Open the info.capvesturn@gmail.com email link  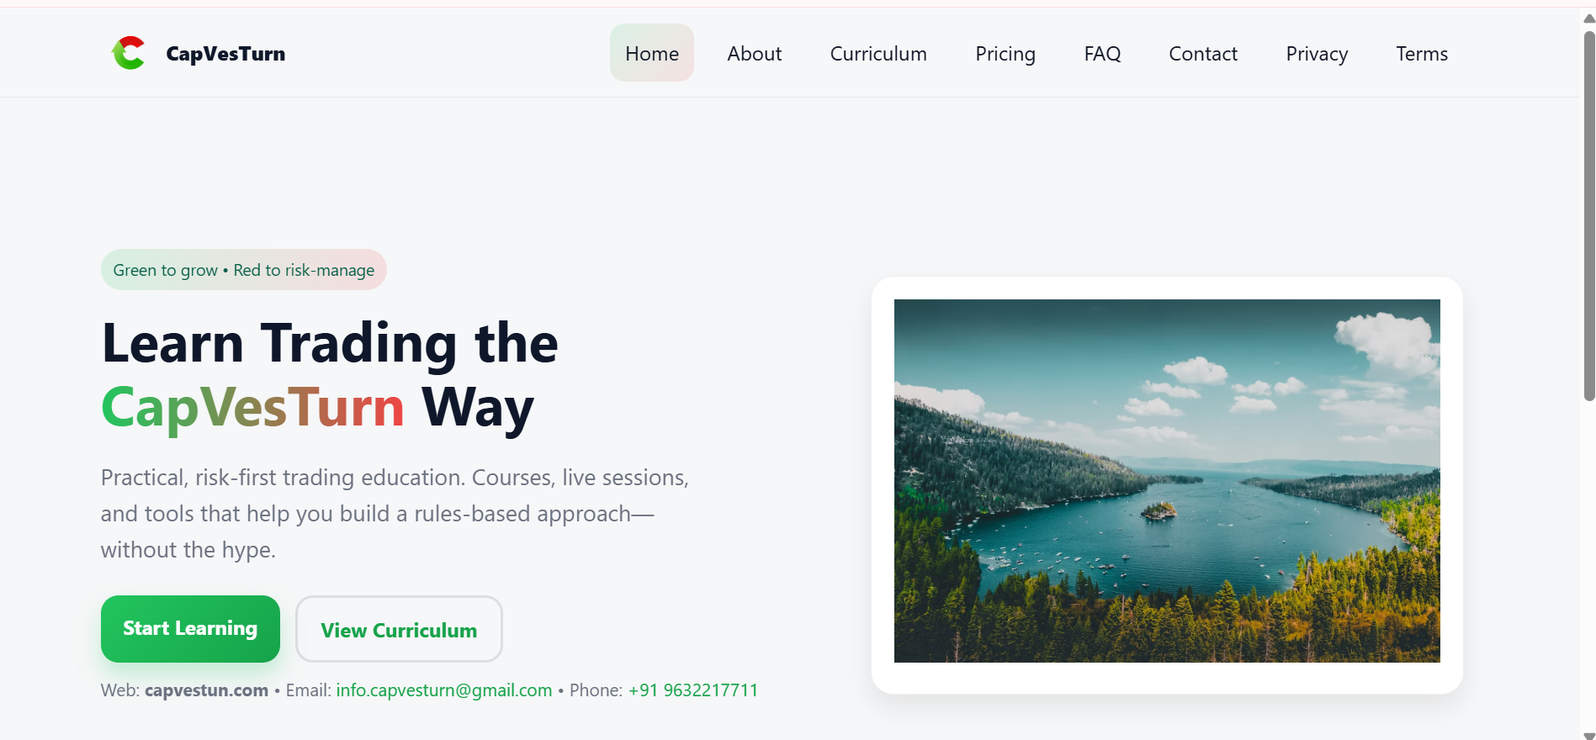click(x=444, y=690)
